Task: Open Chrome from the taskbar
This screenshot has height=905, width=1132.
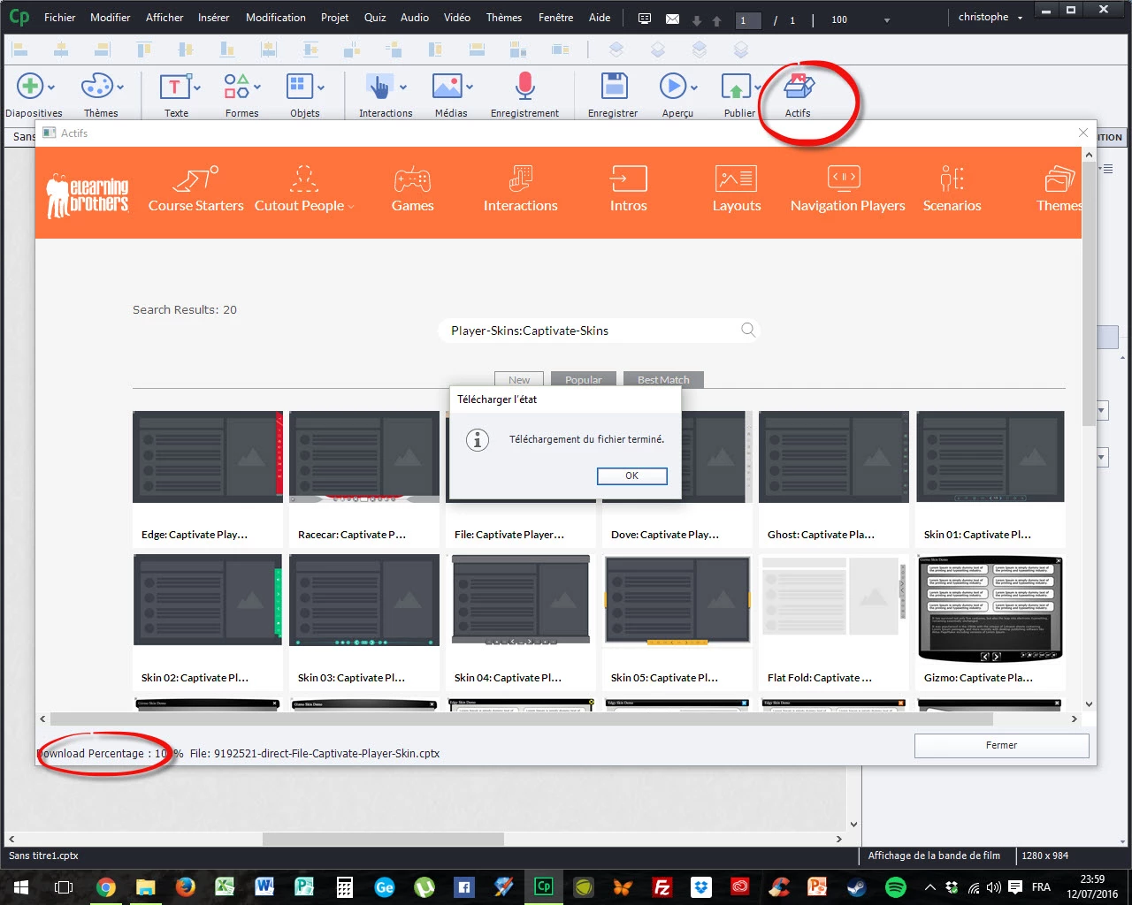Action: 106,887
